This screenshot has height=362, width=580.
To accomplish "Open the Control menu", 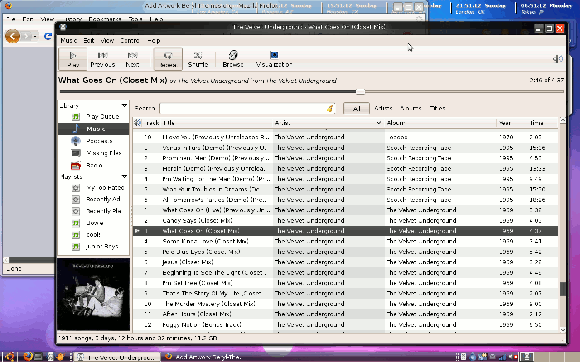I will click(x=130, y=40).
